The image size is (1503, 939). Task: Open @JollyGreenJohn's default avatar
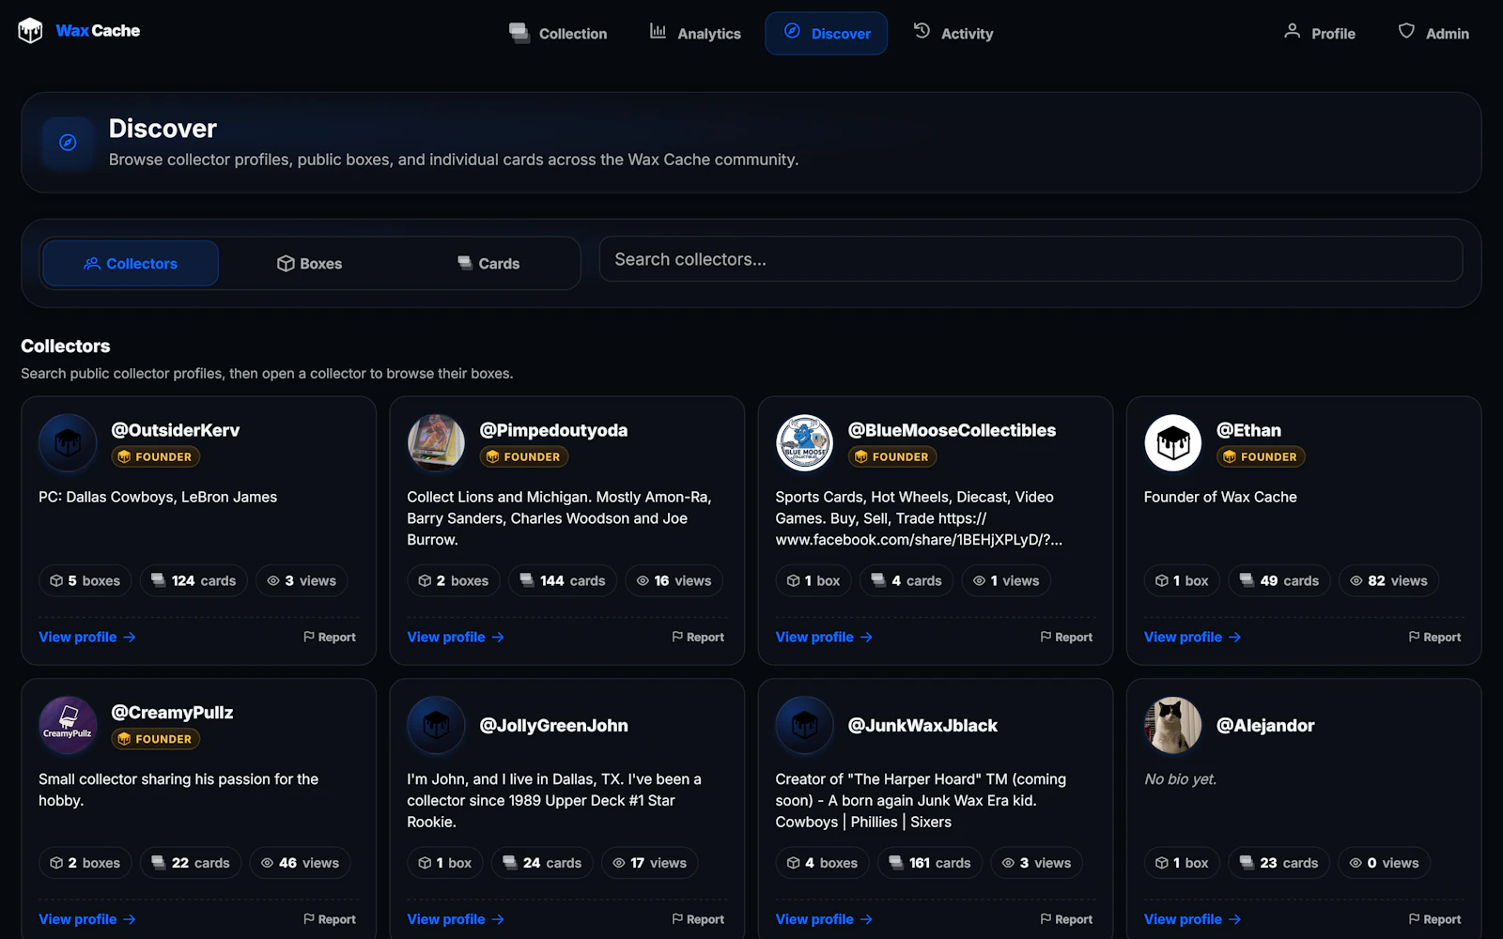click(x=436, y=725)
